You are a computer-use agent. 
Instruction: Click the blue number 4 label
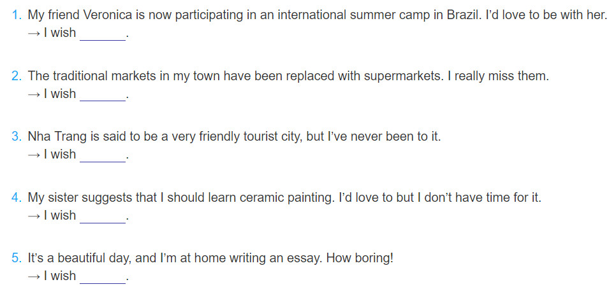point(17,198)
